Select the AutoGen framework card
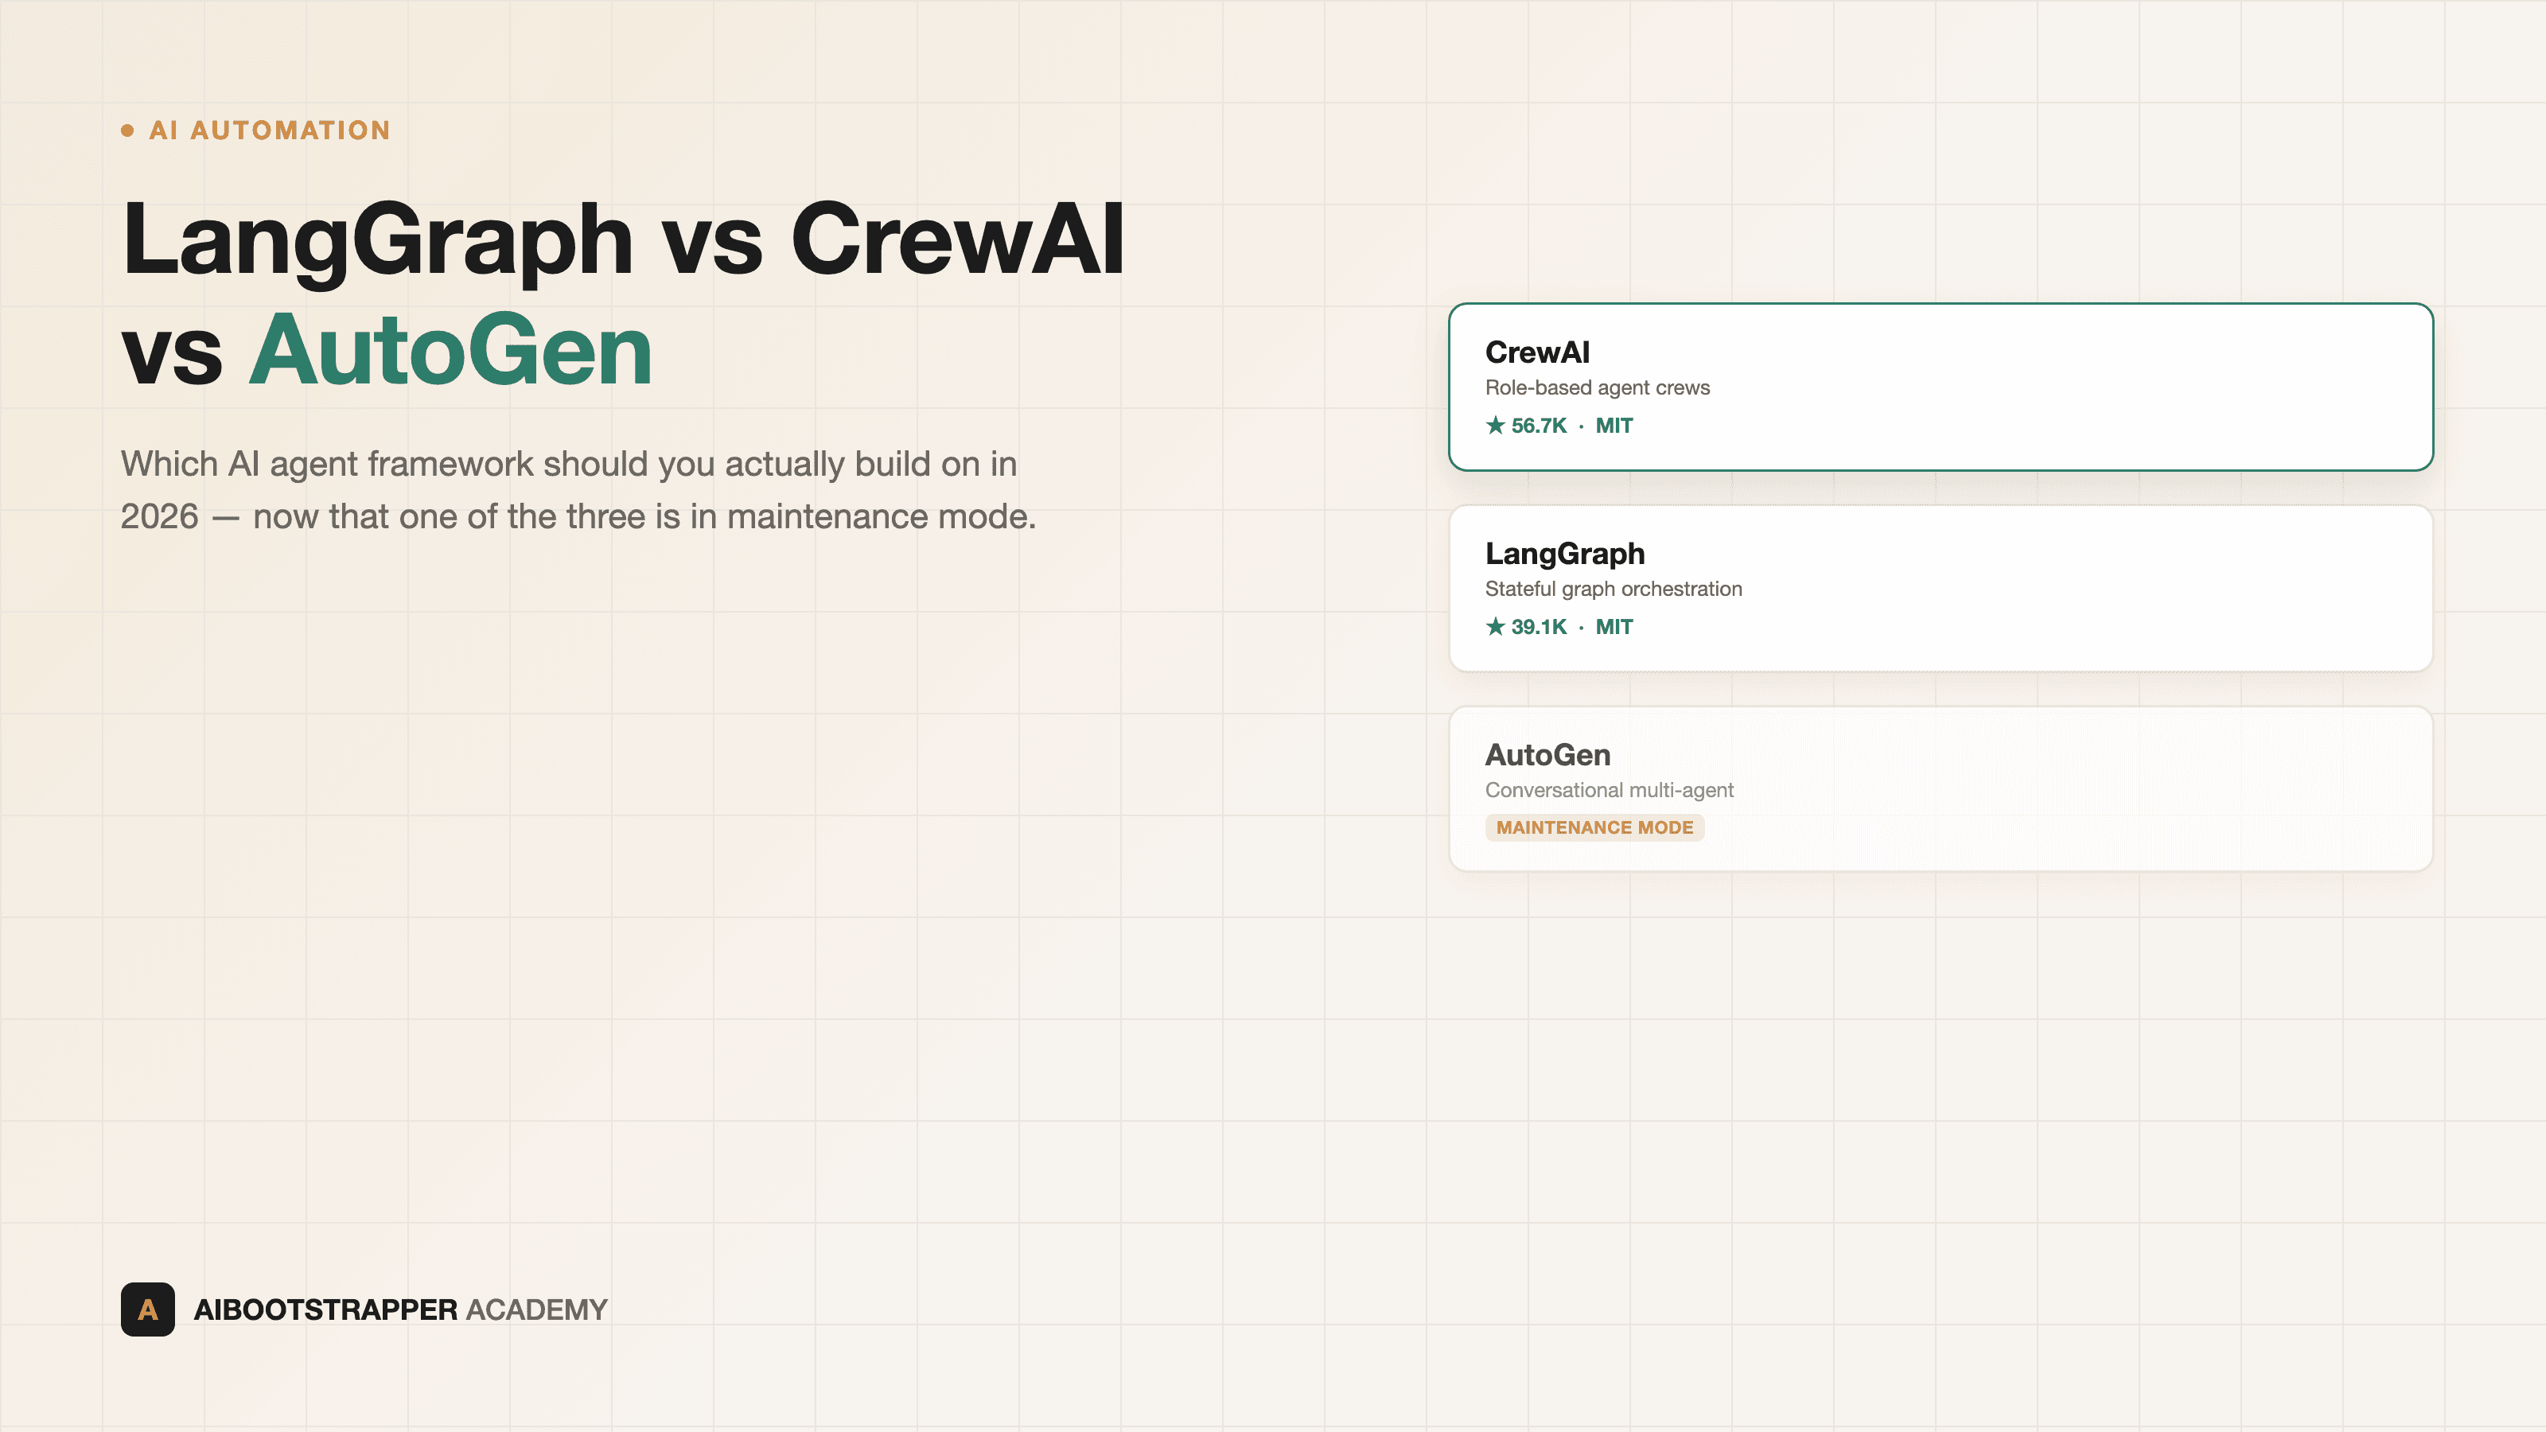2546x1432 pixels. 1941,788
